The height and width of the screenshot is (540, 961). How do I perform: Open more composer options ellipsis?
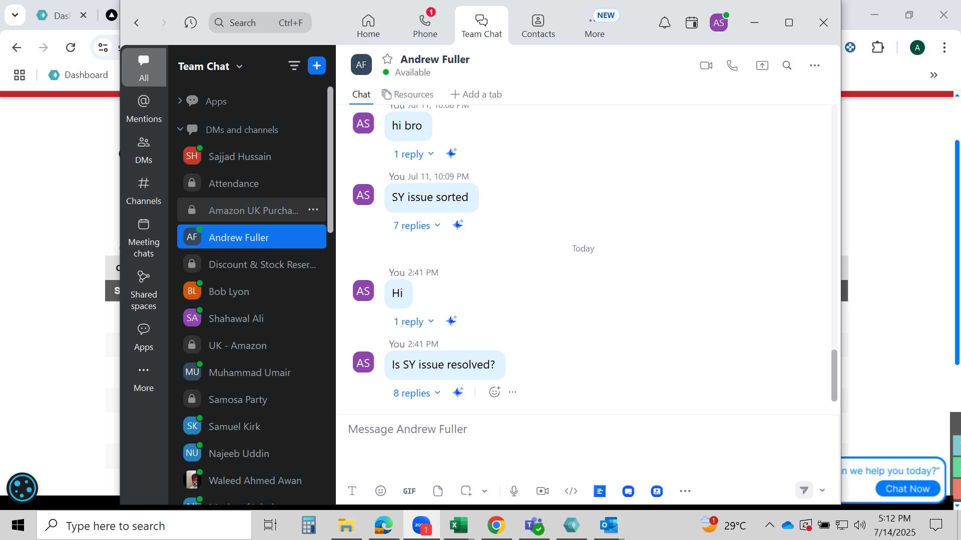(685, 491)
